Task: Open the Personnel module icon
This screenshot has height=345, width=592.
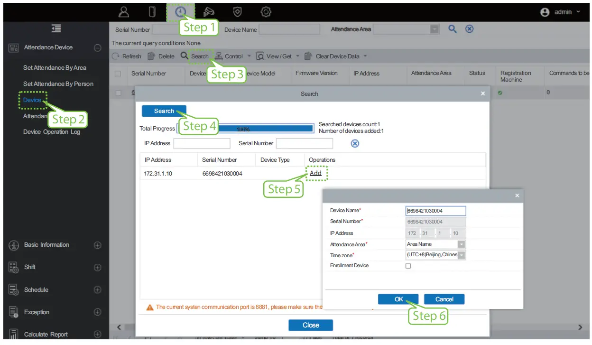Action: point(124,12)
